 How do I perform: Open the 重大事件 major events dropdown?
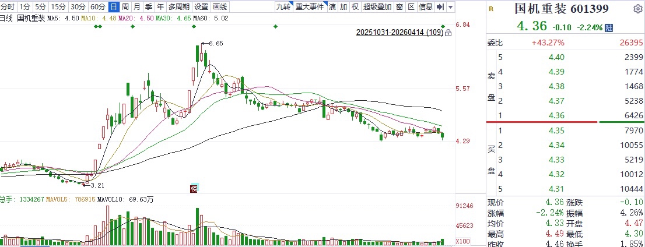310,7
